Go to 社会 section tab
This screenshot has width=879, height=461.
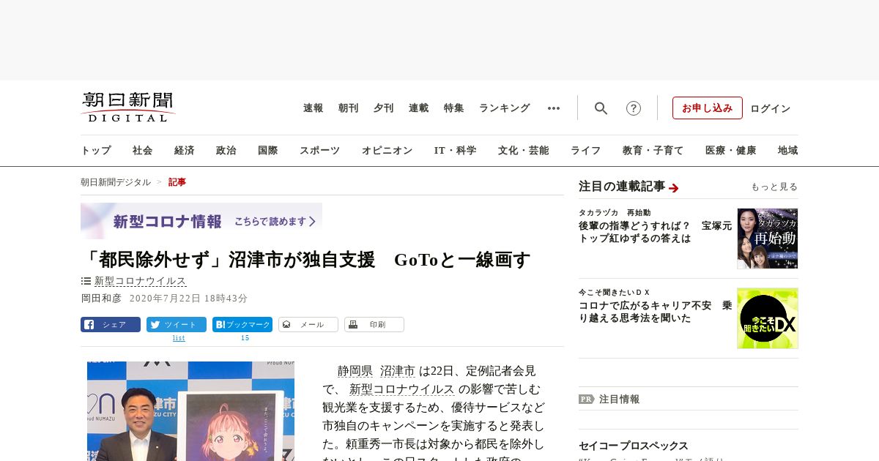[143, 151]
